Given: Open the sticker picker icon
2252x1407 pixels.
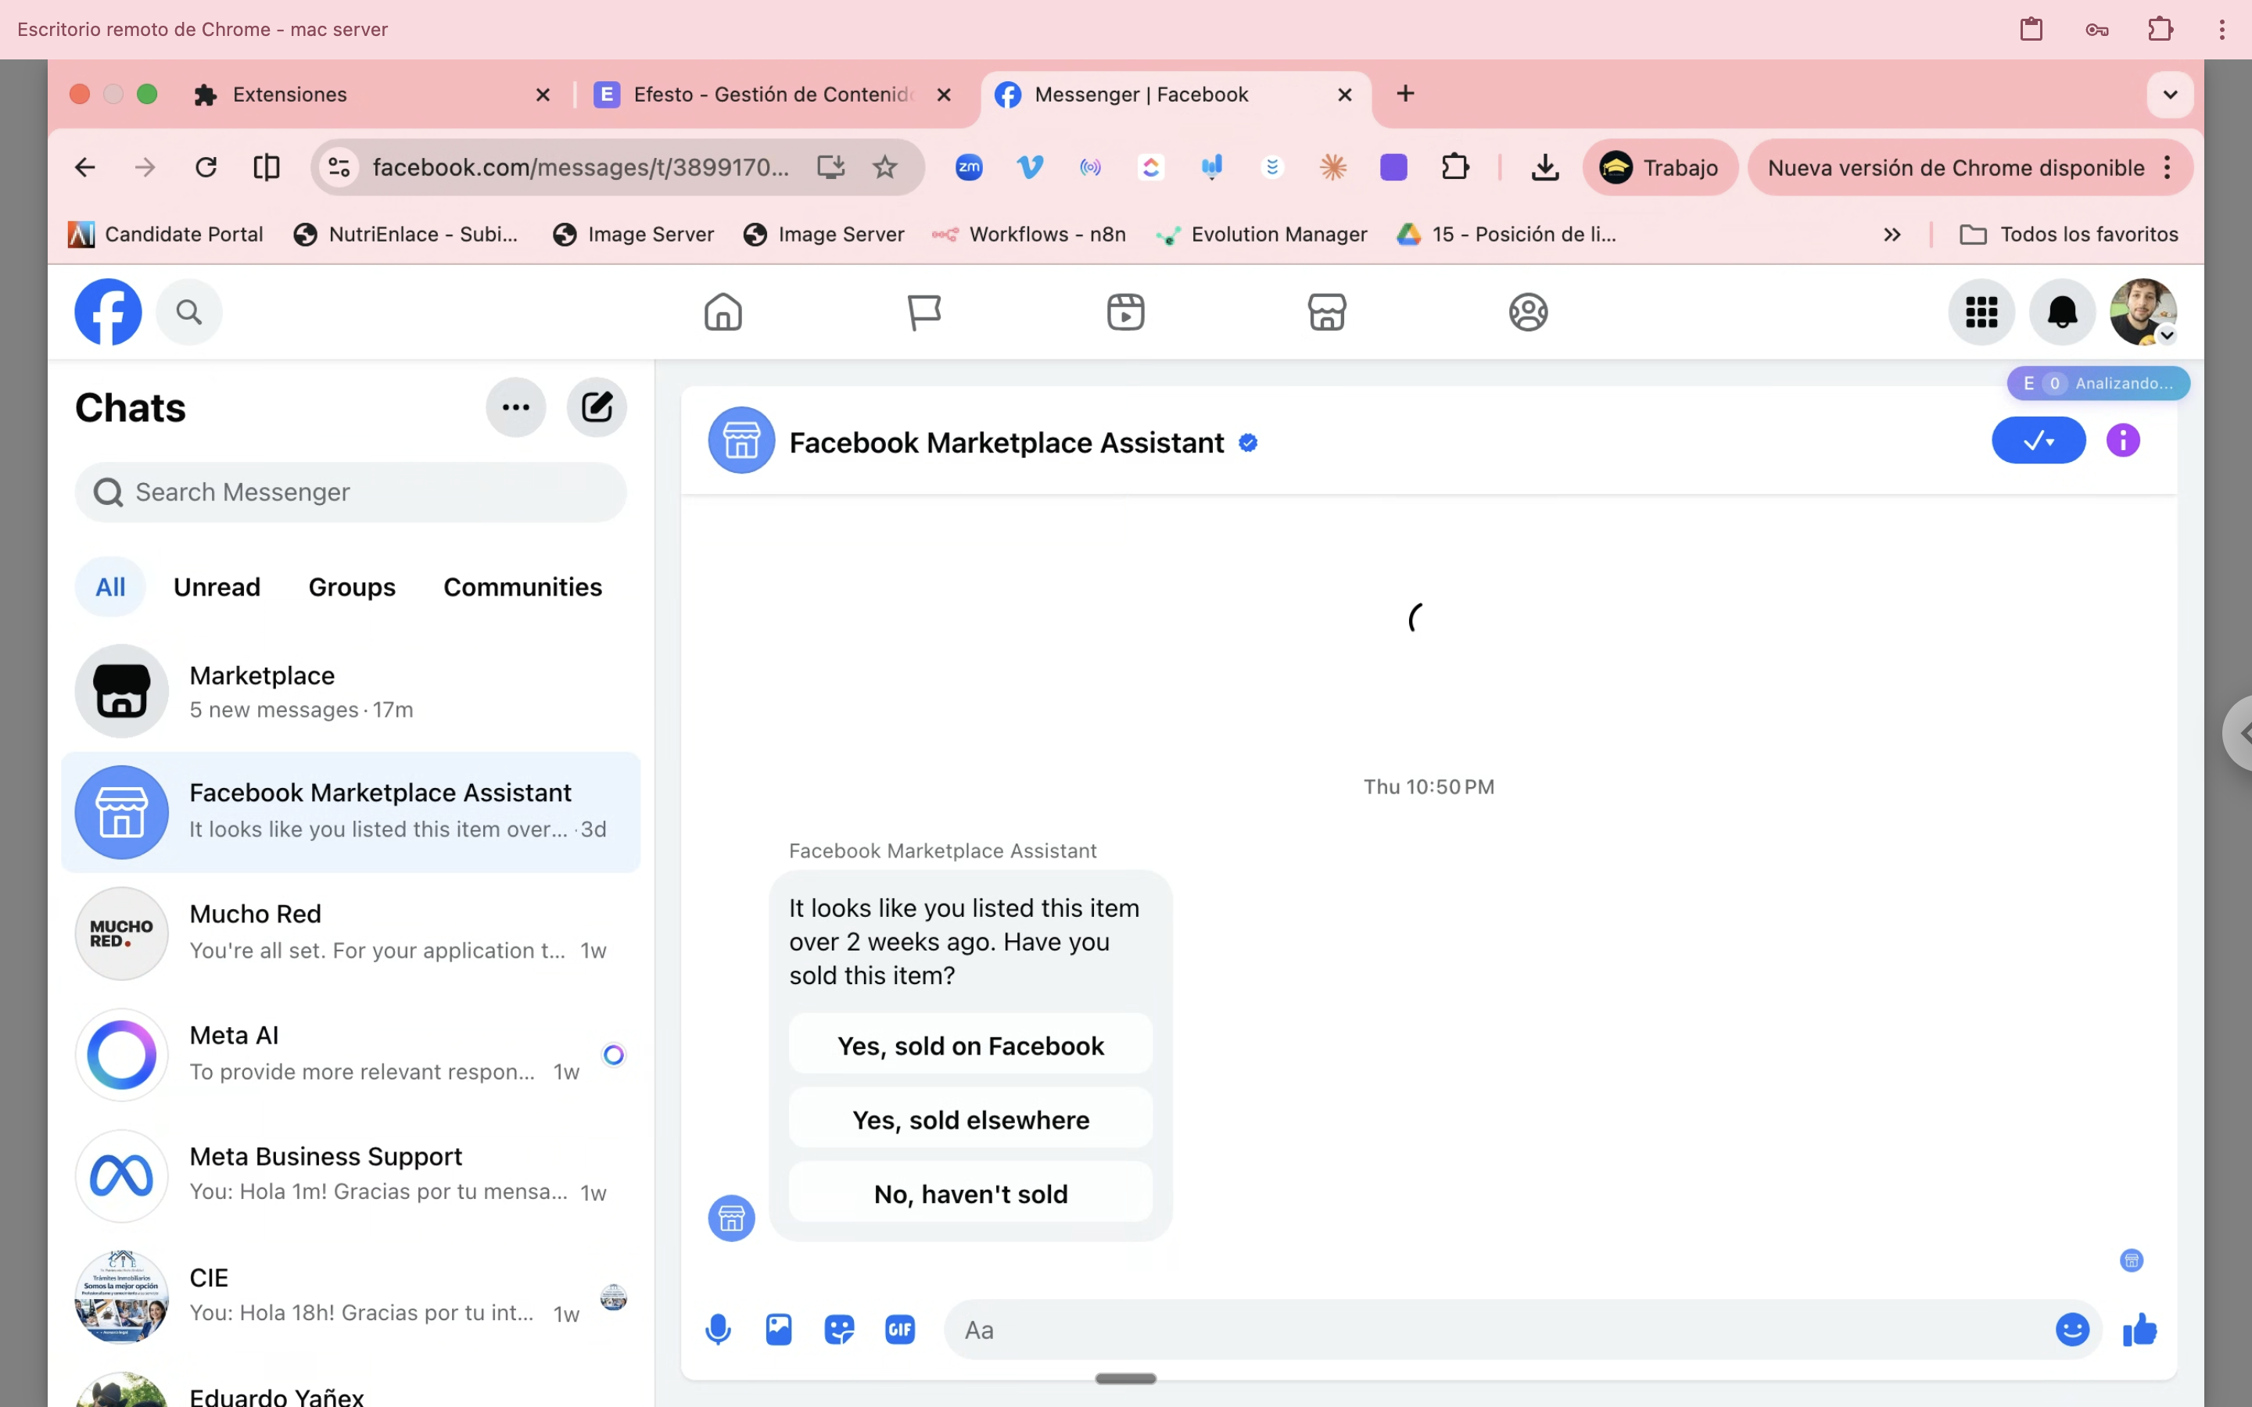Looking at the screenshot, I should click(839, 1330).
